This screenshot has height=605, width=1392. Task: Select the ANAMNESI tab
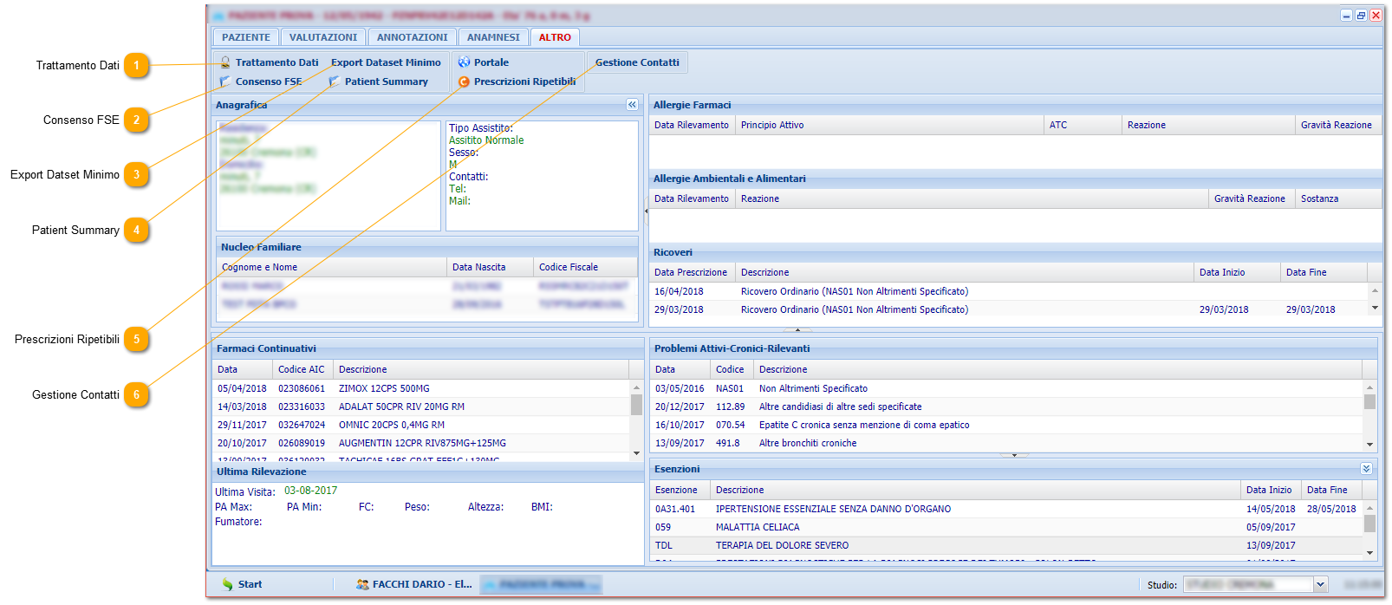coord(493,37)
